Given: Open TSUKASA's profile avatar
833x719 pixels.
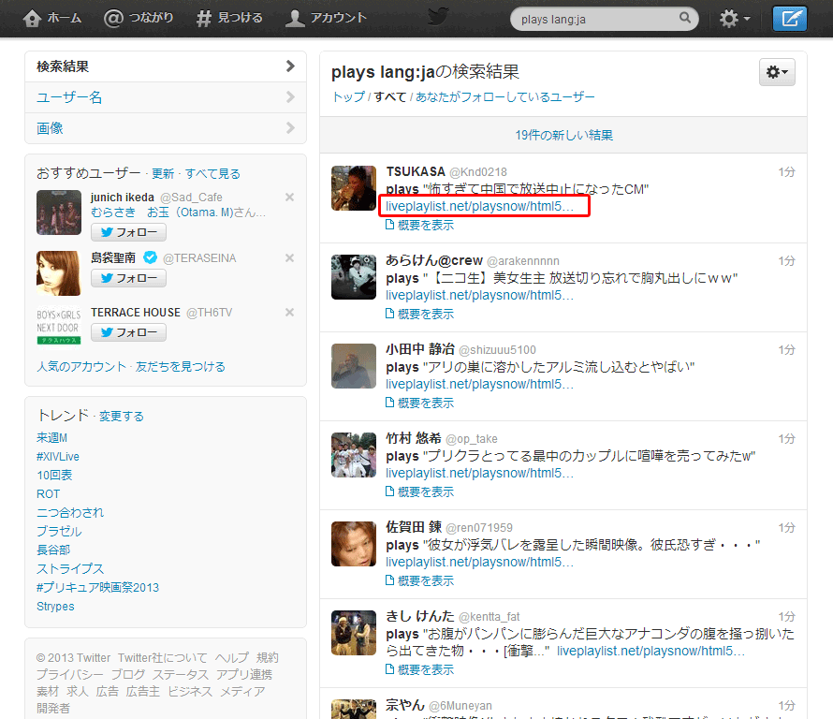Looking at the screenshot, I should point(353,188).
